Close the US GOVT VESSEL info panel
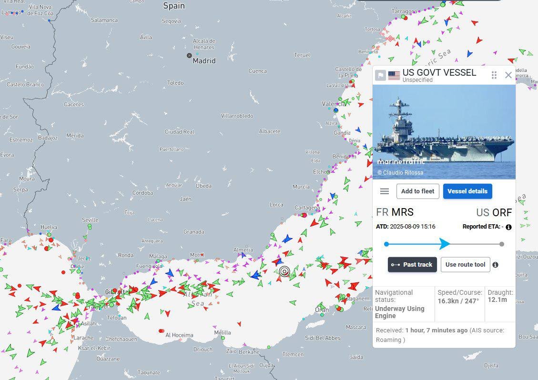 [508, 75]
